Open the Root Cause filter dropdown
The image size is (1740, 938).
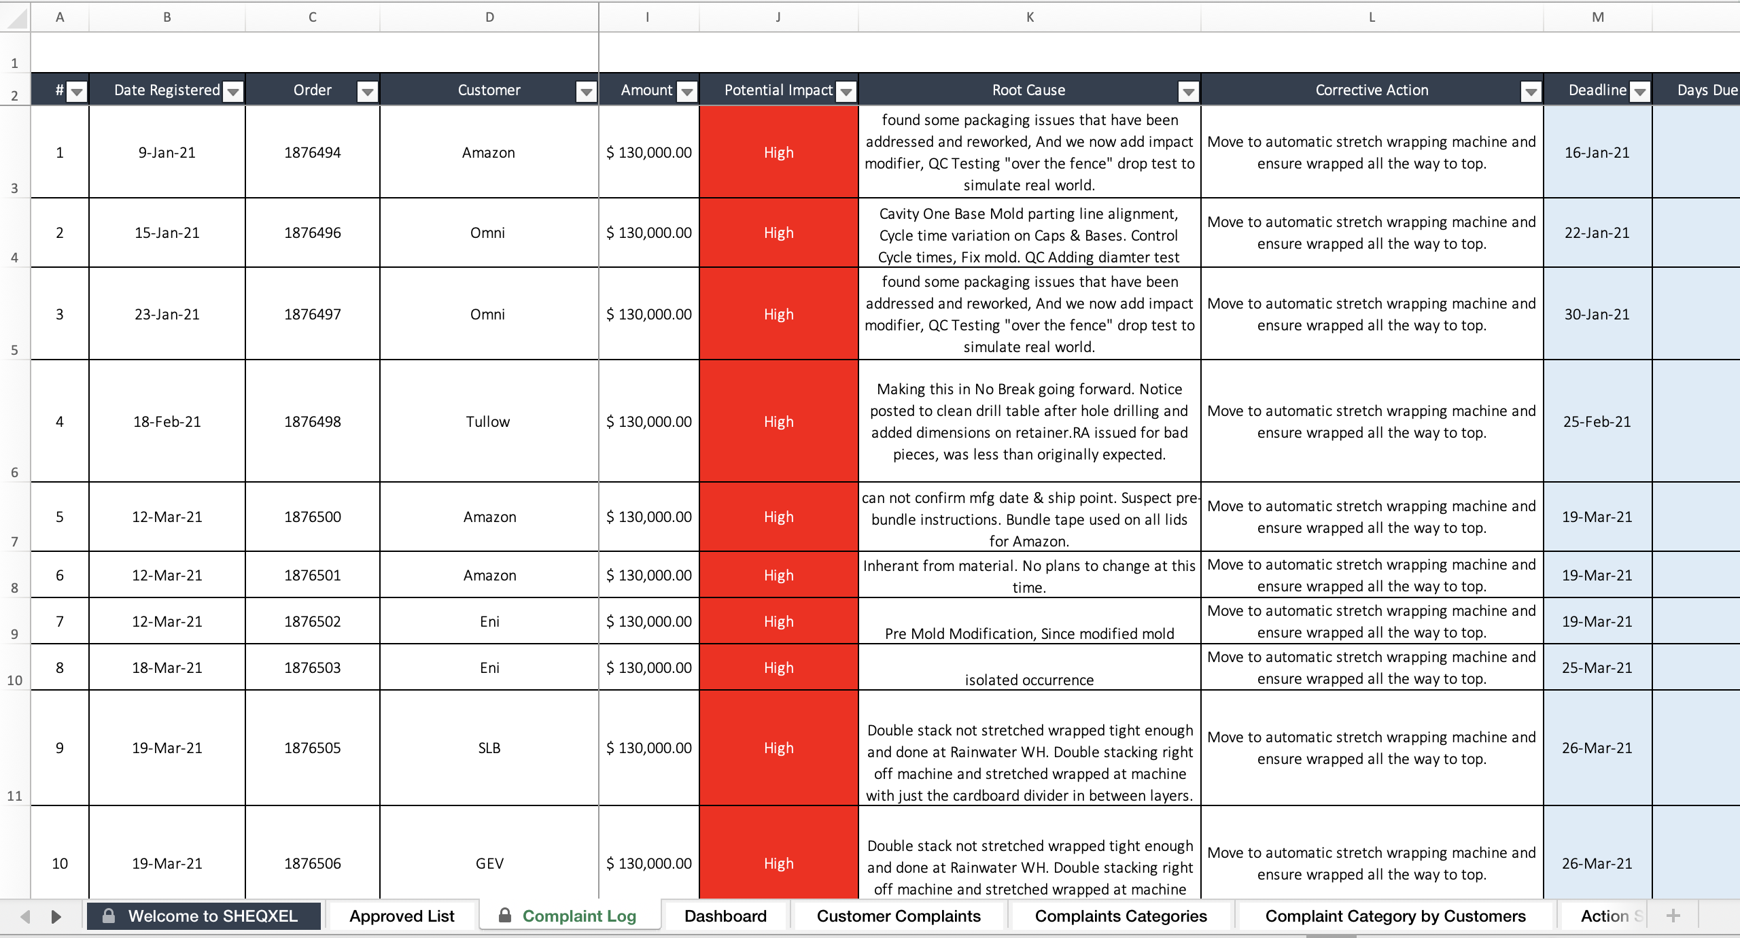tap(1189, 91)
